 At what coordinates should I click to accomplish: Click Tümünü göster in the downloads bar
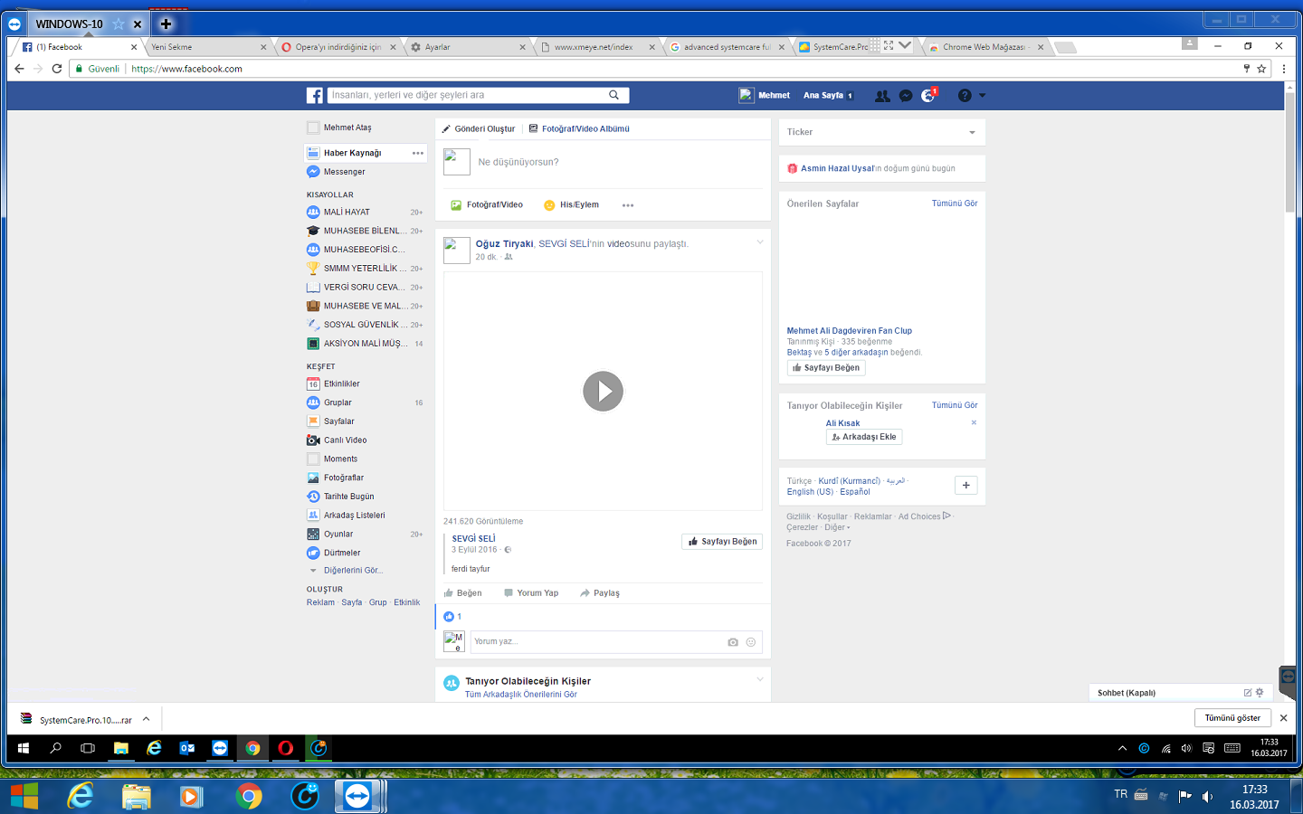[x=1232, y=718]
